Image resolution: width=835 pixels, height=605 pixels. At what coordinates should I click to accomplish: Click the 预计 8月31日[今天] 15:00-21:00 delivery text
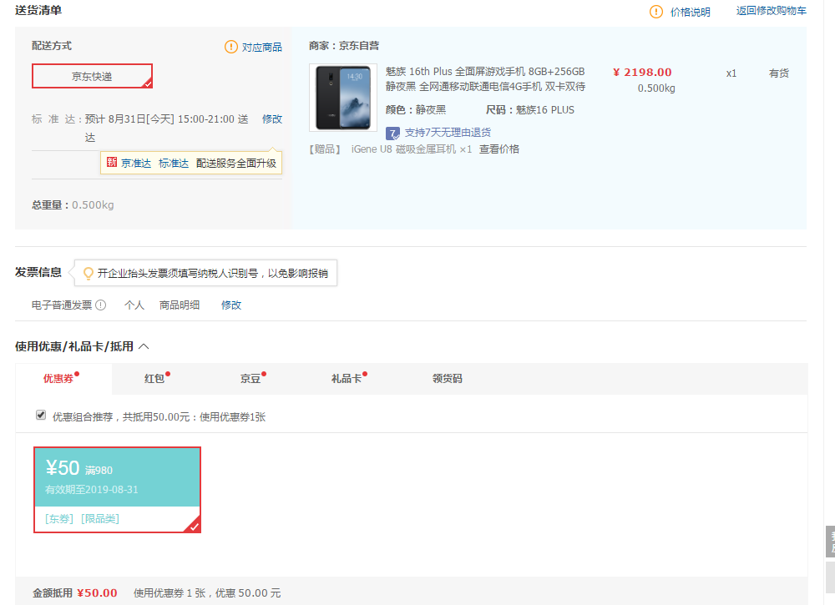[167, 128]
